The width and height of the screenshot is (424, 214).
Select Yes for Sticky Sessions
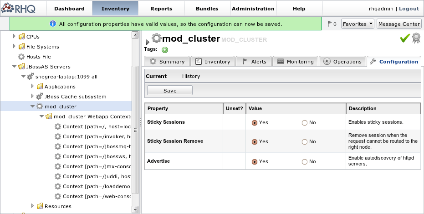[255, 123]
